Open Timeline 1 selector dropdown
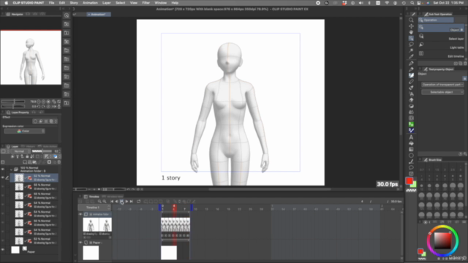This screenshot has width=468, height=263. (94, 207)
